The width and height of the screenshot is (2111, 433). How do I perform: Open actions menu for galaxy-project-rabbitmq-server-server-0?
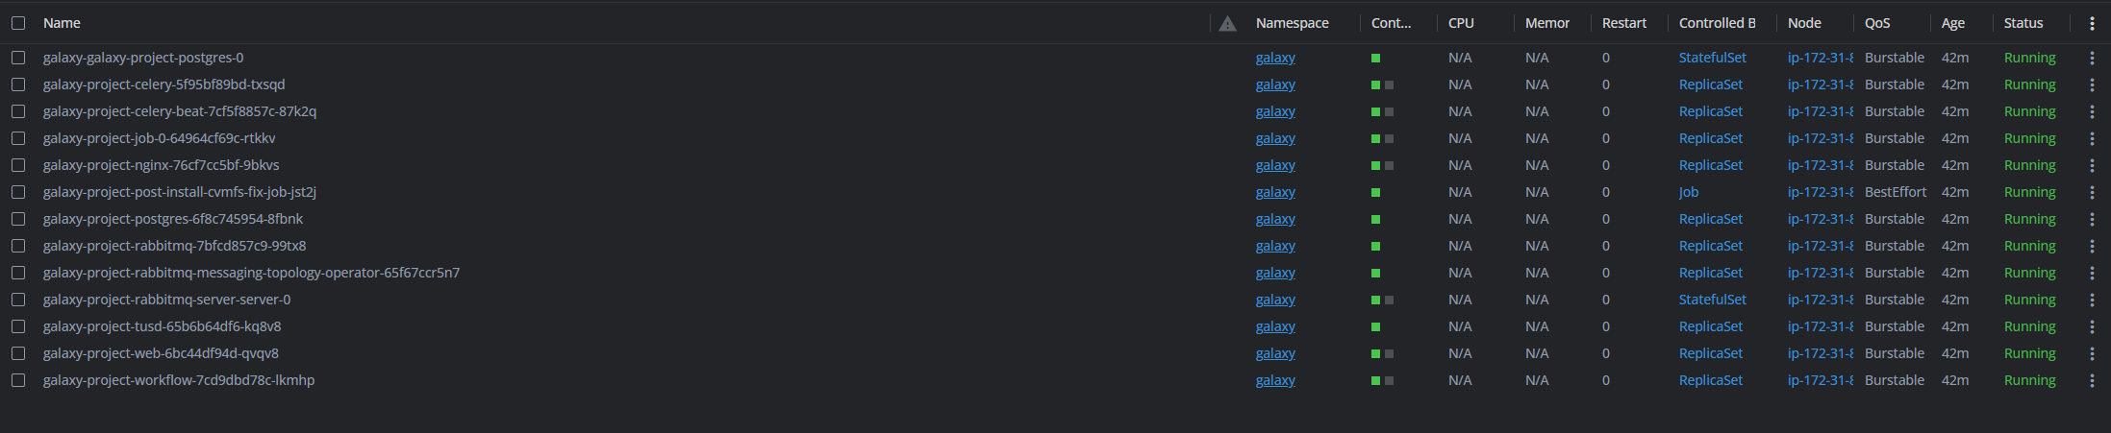(x=2092, y=300)
